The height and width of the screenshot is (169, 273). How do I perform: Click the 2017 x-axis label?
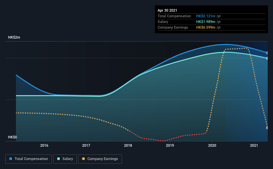pos(86,145)
